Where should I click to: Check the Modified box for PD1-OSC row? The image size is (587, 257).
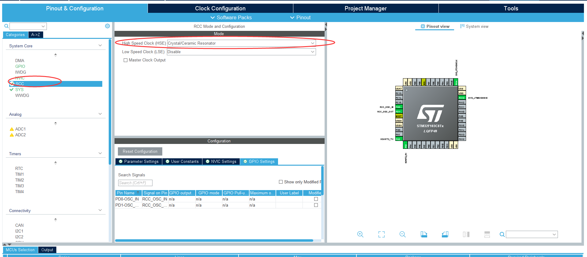click(x=316, y=205)
